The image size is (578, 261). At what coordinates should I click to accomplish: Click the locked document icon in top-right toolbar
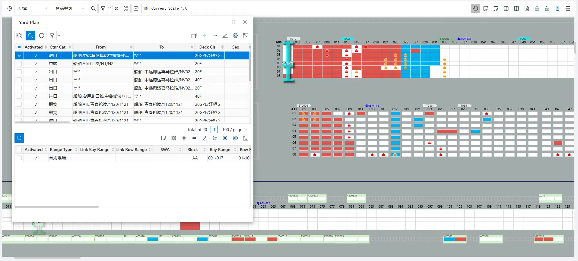[x=527, y=8]
